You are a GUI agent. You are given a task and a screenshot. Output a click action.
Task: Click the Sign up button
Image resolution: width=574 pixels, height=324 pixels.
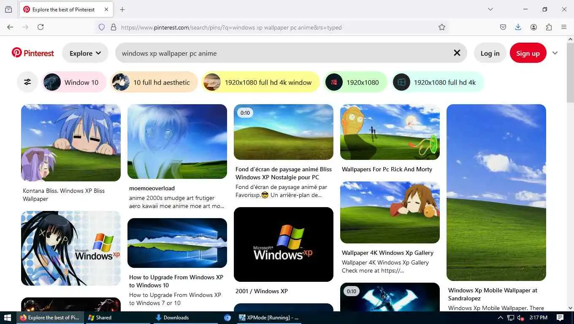tap(528, 53)
